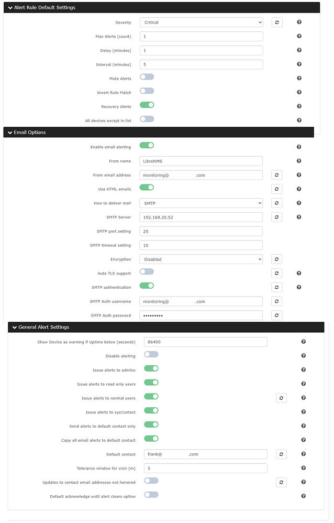Click the refresh icon beside From email address

pyautogui.click(x=277, y=175)
